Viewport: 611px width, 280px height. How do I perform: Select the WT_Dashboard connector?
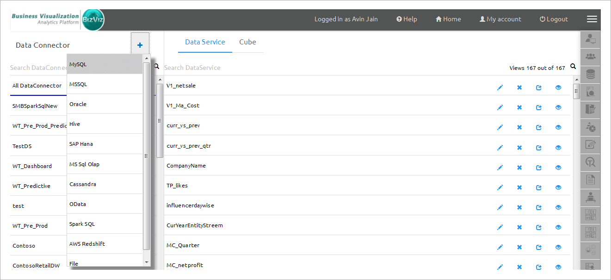pyautogui.click(x=32, y=166)
